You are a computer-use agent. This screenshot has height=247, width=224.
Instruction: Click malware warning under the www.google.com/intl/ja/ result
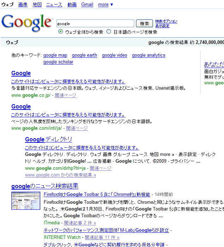[x=68, y=115]
